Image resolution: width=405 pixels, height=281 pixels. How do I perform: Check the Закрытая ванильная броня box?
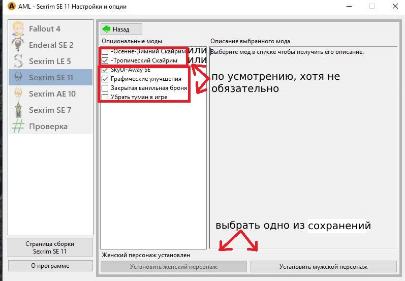[105, 88]
